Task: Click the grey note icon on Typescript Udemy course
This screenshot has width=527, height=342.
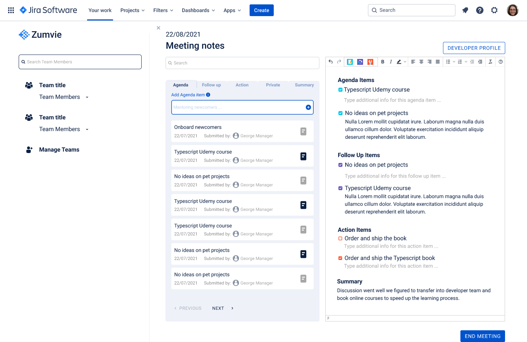Action: [303, 230]
